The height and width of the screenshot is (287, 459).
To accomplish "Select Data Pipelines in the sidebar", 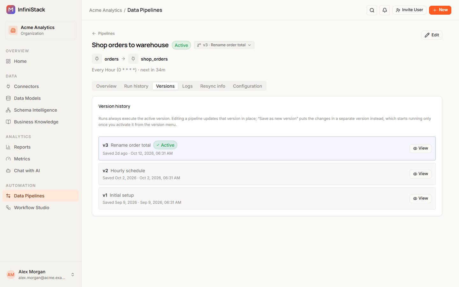I will (x=40, y=196).
